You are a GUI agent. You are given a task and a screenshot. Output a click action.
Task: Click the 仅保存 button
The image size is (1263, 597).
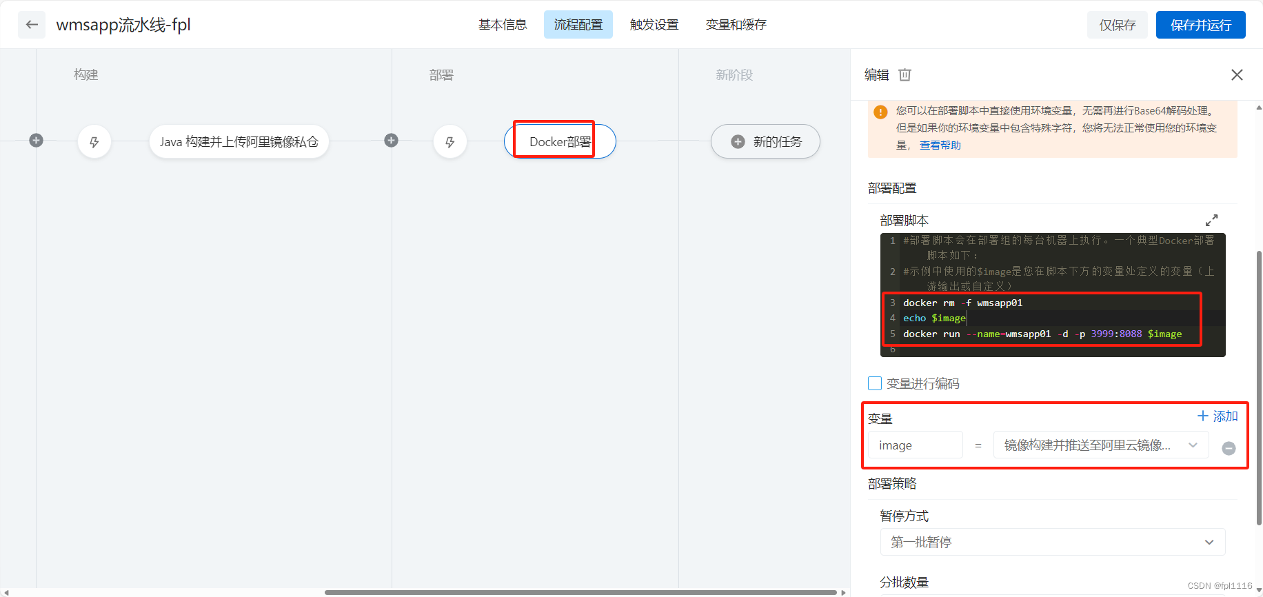click(1118, 25)
